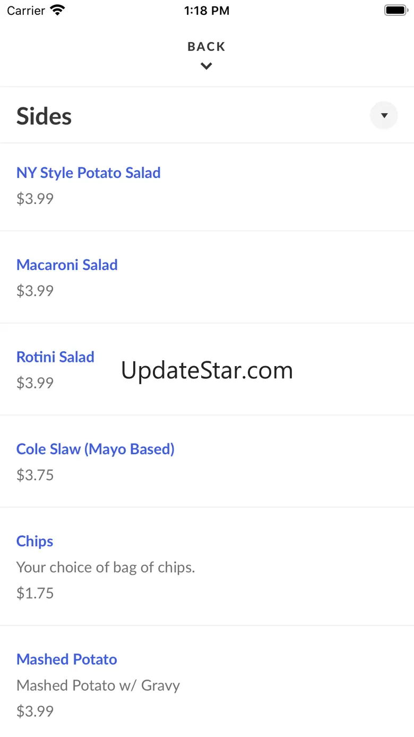Open the Sides category dropdown arrow
This screenshot has height=737, width=414.
coord(384,115)
